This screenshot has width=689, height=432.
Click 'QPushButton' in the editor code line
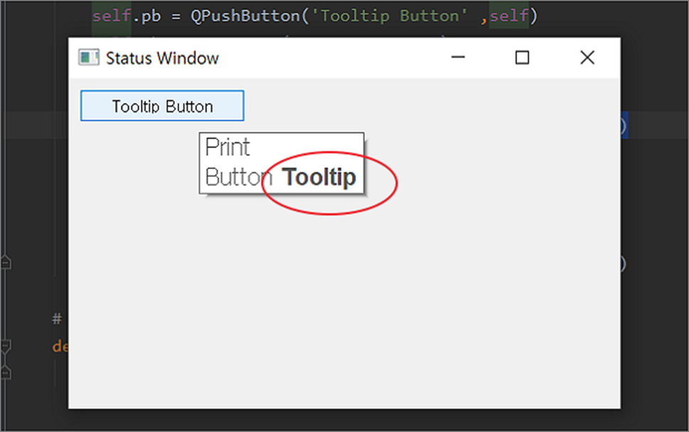coord(245,16)
